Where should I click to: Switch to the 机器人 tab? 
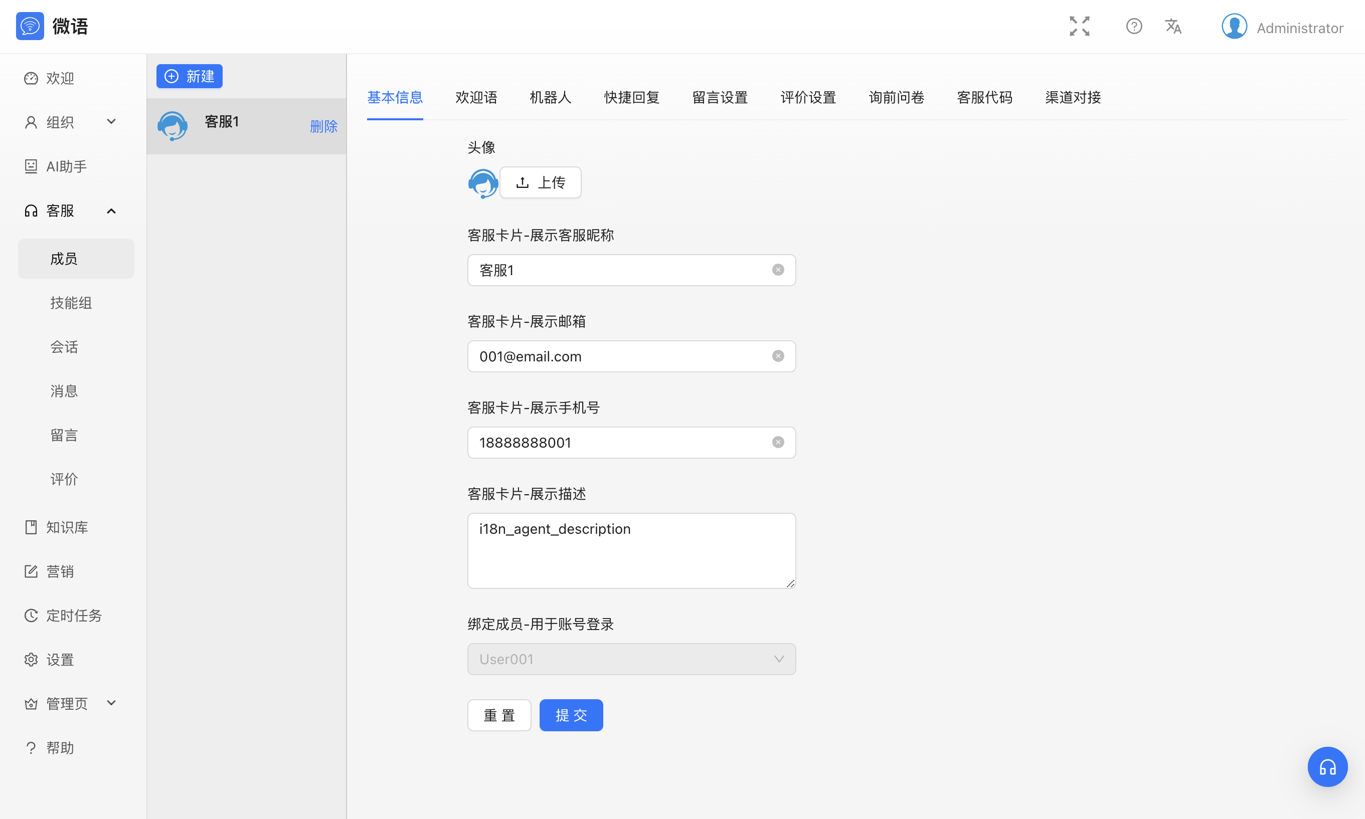[550, 97]
